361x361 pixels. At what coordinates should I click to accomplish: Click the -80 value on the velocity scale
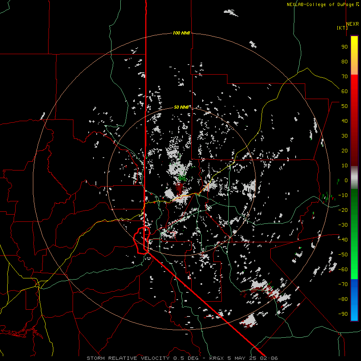coord(343,299)
